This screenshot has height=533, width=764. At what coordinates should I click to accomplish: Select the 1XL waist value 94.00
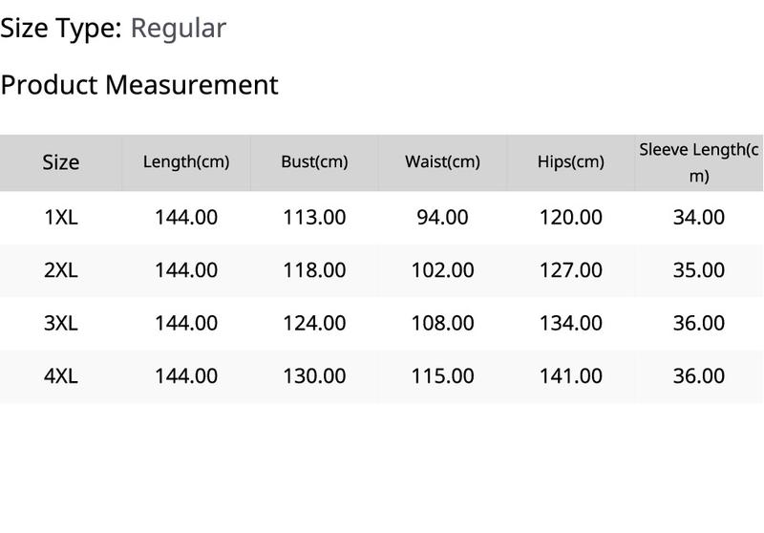(x=442, y=217)
